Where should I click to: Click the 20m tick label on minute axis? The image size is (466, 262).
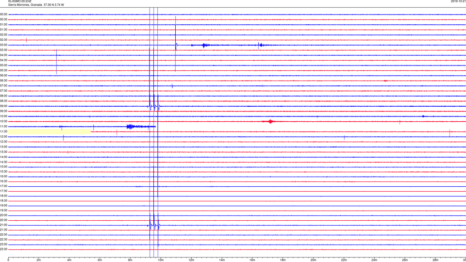313,260
